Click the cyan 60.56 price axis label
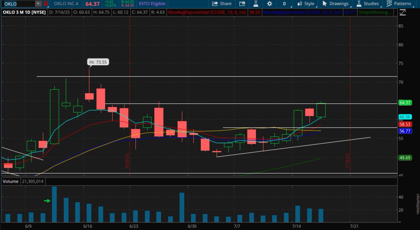Image resolution: width=420 pixels, height=230 pixels. (x=405, y=117)
